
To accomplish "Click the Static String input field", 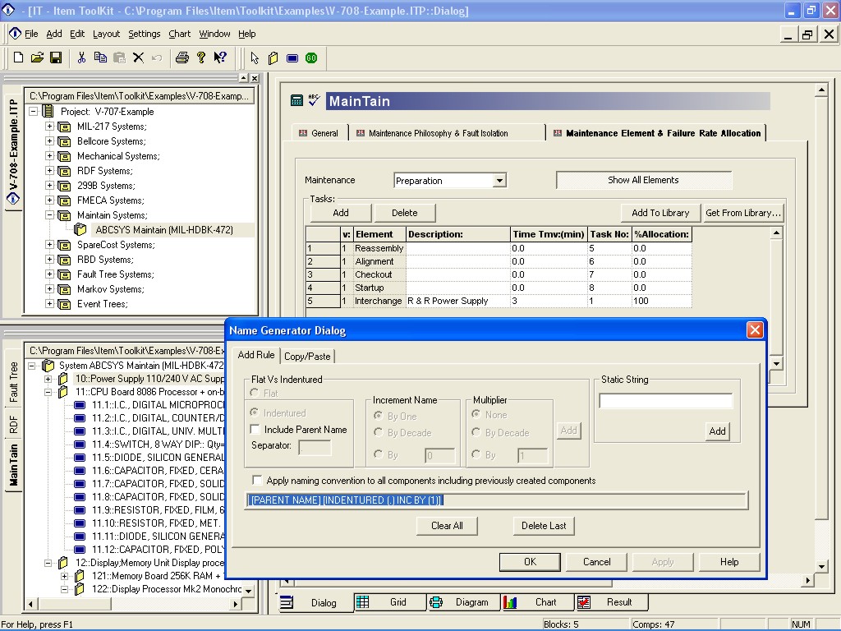I will [x=665, y=401].
